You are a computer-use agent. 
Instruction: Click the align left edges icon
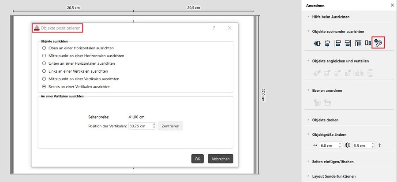pyautogui.click(x=337, y=44)
